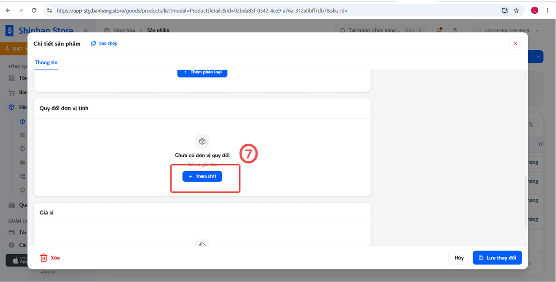Click the trash icon beside Xóa
The height and width of the screenshot is (282, 556).
coord(43,258)
